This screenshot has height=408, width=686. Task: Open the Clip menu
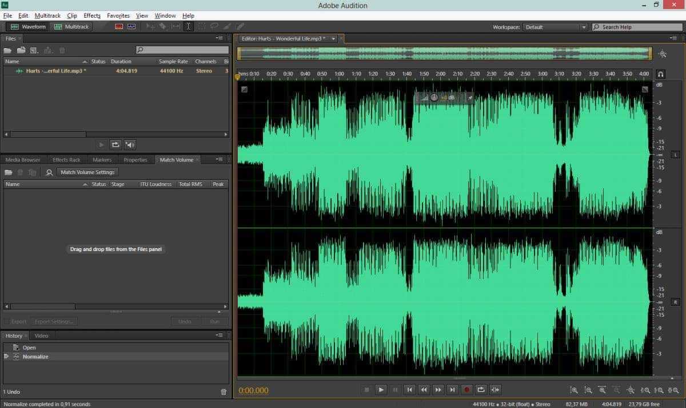[x=72, y=15]
